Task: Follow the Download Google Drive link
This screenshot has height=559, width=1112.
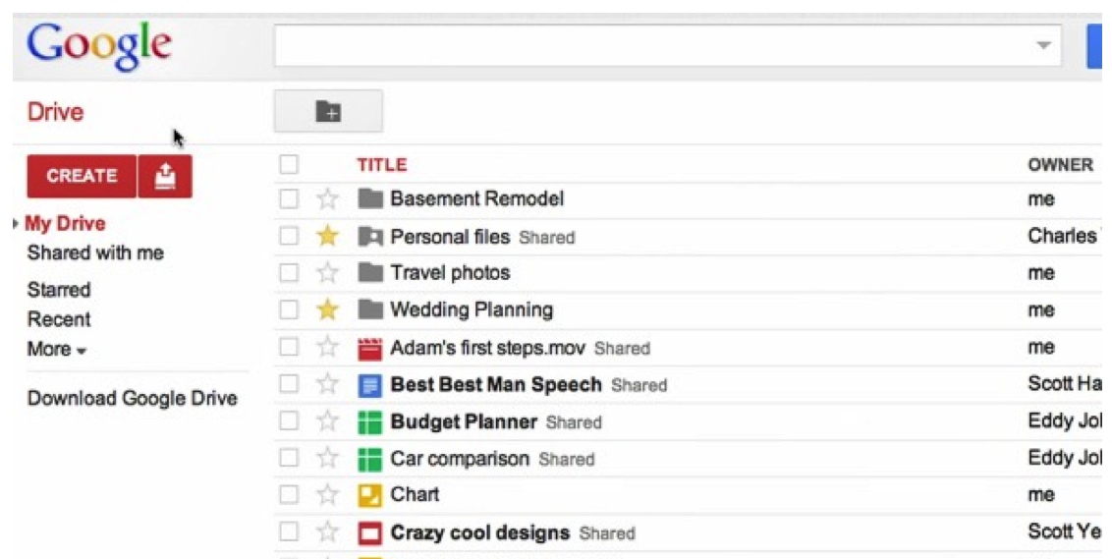Action: pyautogui.click(x=132, y=398)
